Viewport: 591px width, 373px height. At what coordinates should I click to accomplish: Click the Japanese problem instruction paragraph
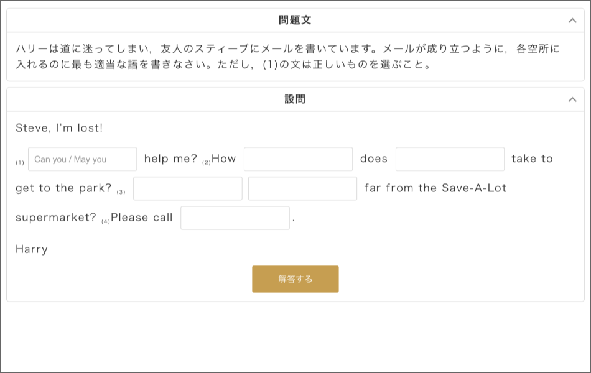[x=288, y=57]
